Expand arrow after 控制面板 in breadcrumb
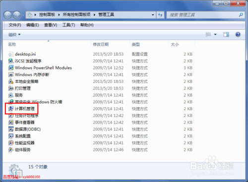The image size is (248, 182). pyautogui.click(x=59, y=15)
